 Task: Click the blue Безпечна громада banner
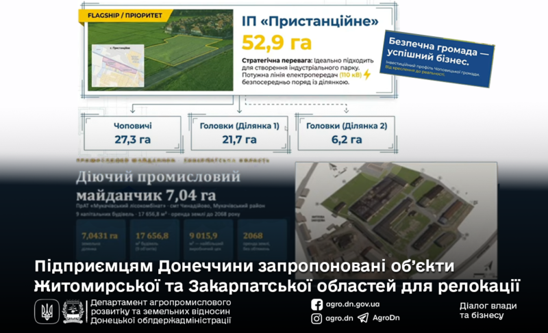coord(437,59)
